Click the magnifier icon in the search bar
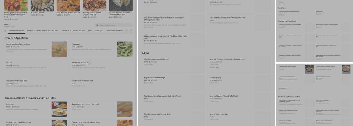This screenshot has width=353, height=126. point(97,25)
